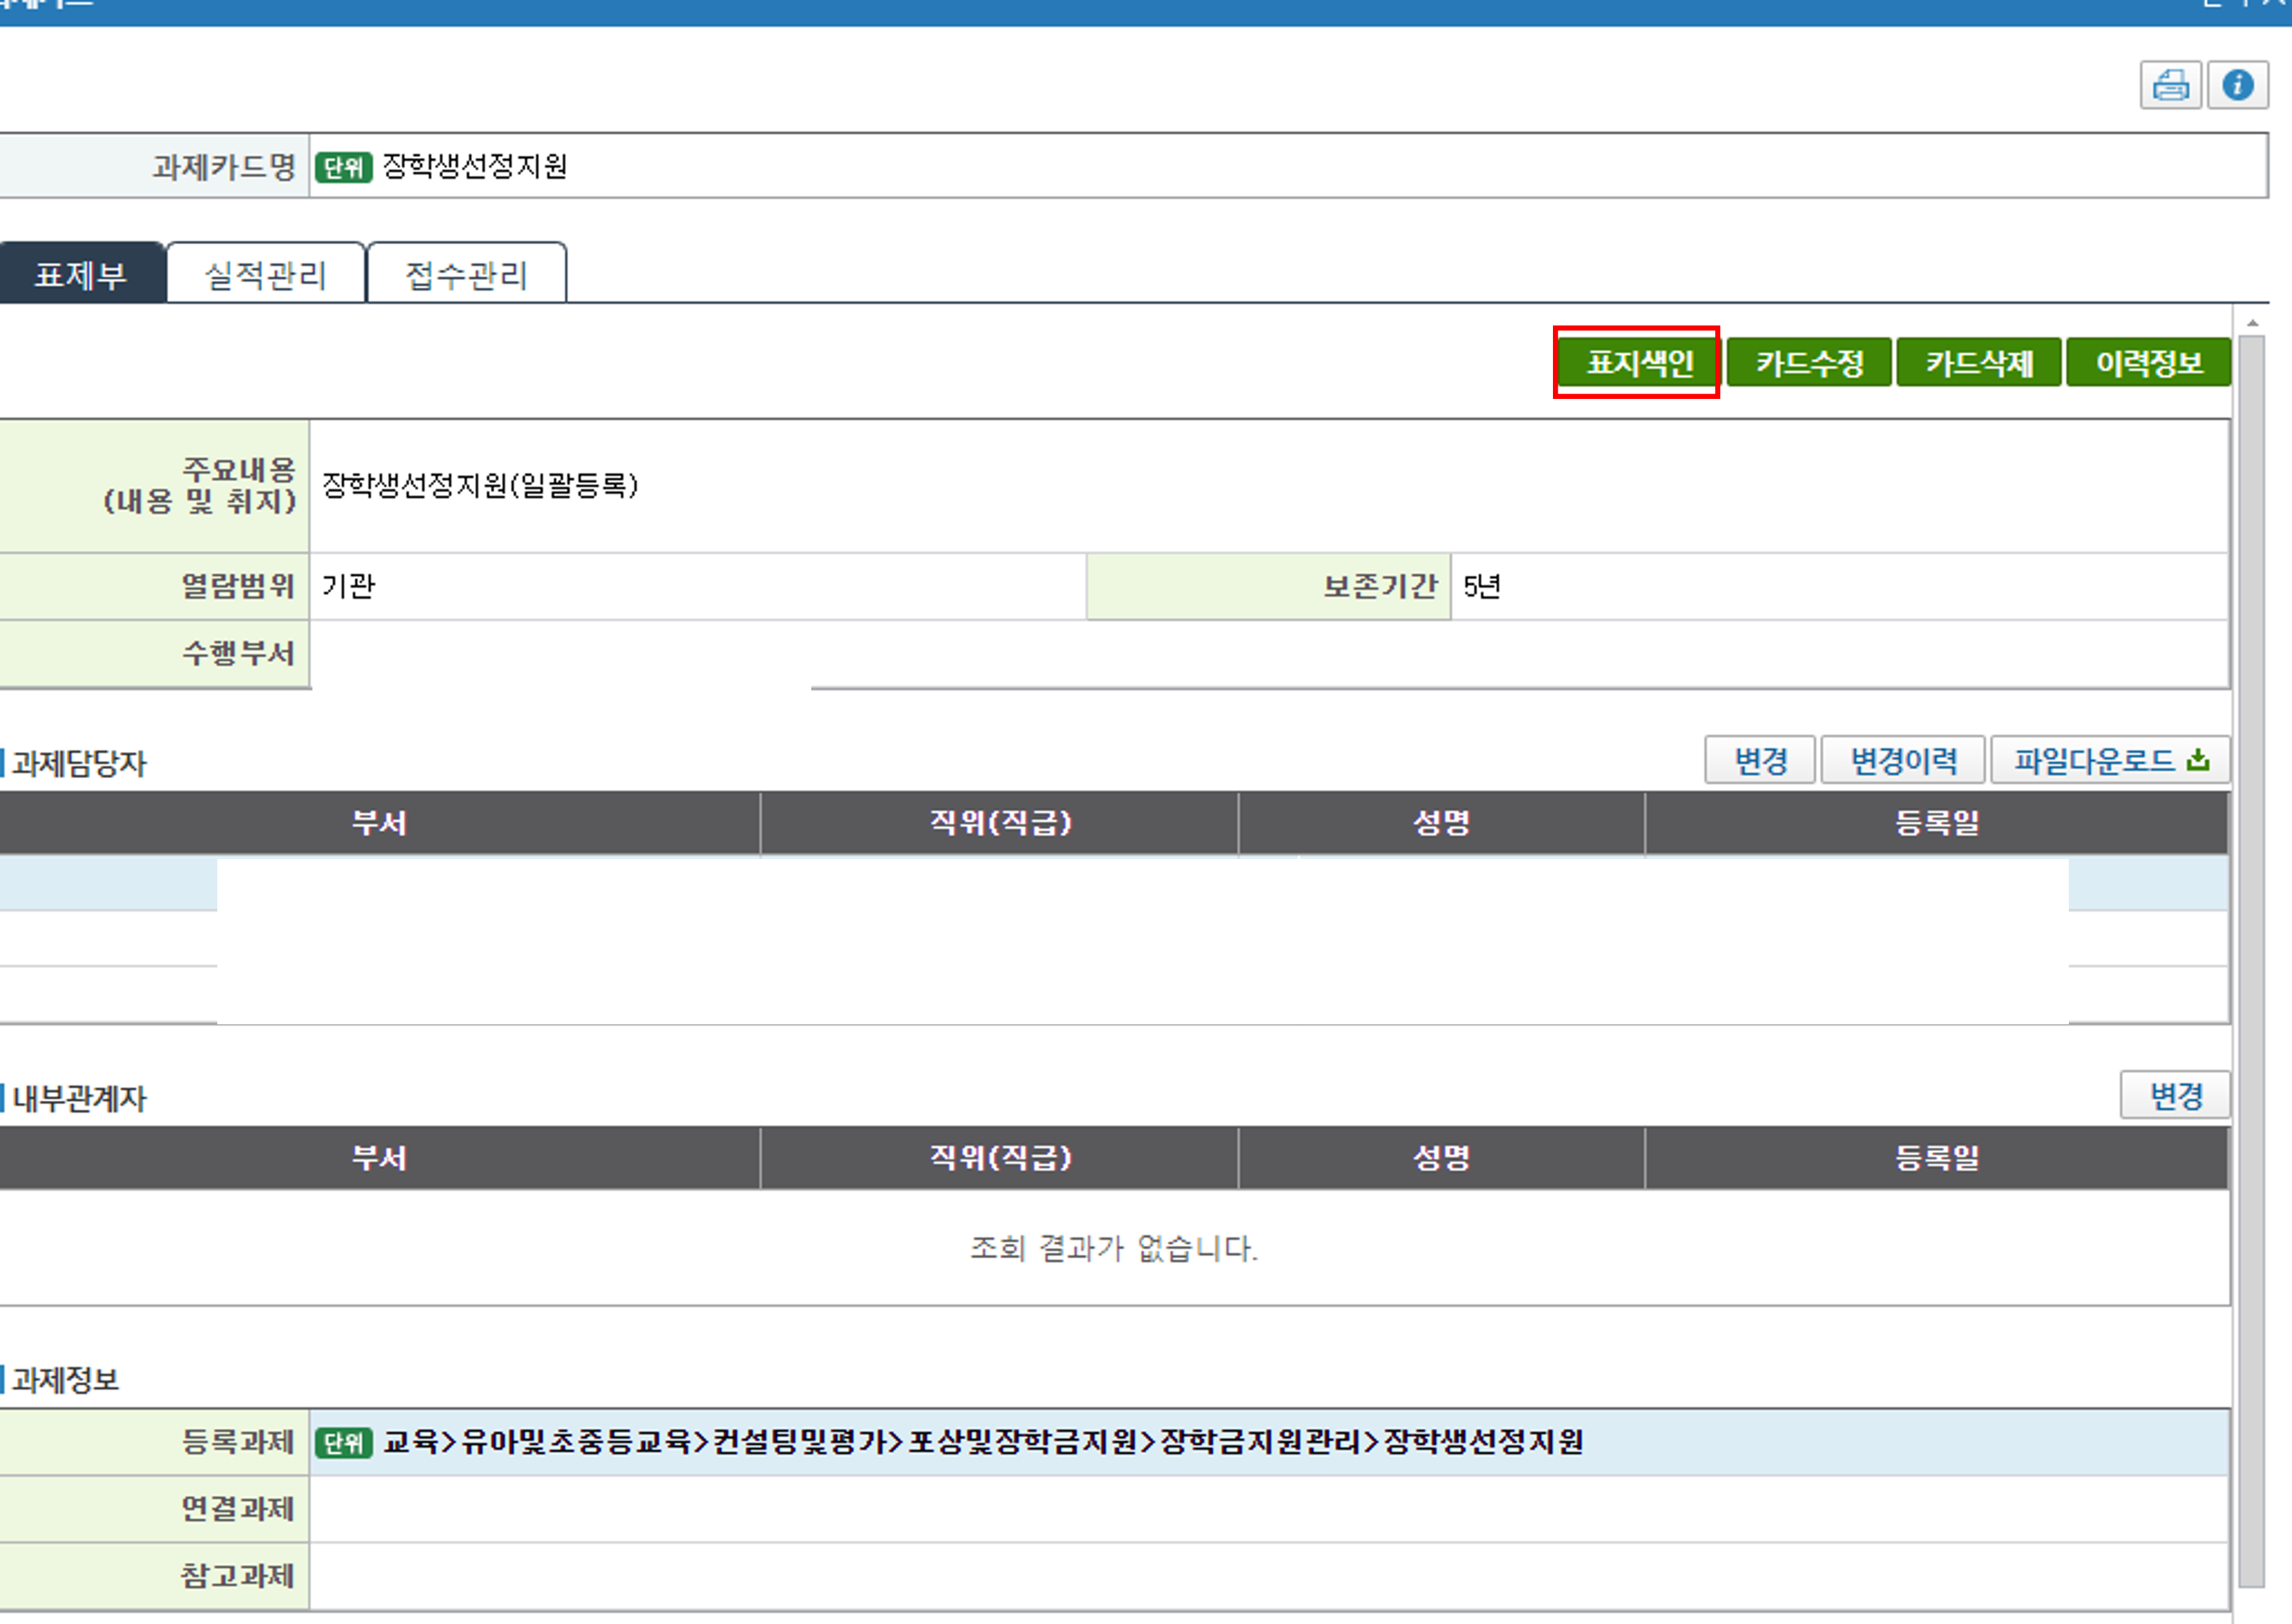
Task: Click the 단위 badge beside 장학생선정지원 title
Action: point(344,167)
